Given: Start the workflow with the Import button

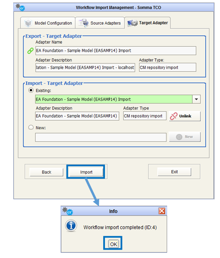Looking at the screenshot, I should (86, 172).
